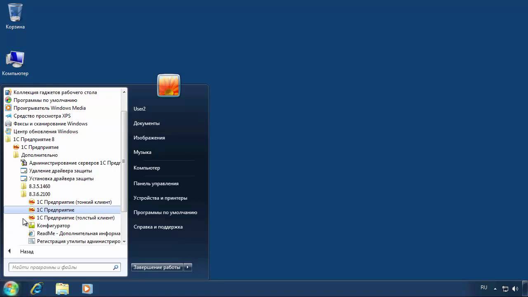Open Windows Explorer from the taskbar

click(x=62, y=288)
